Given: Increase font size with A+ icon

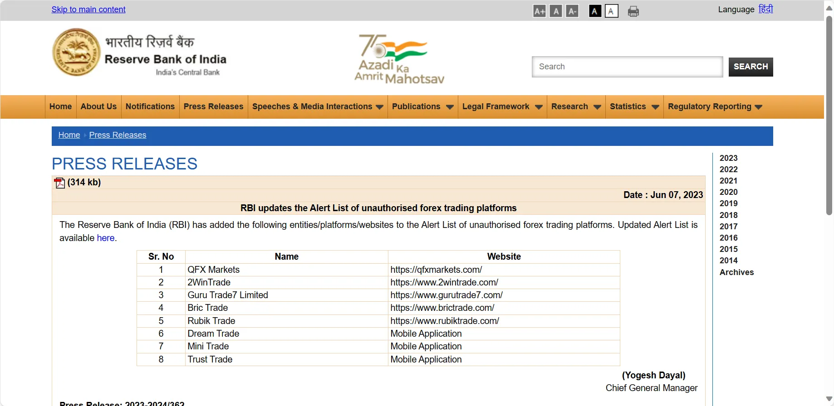Looking at the screenshot, I should 539,11.
